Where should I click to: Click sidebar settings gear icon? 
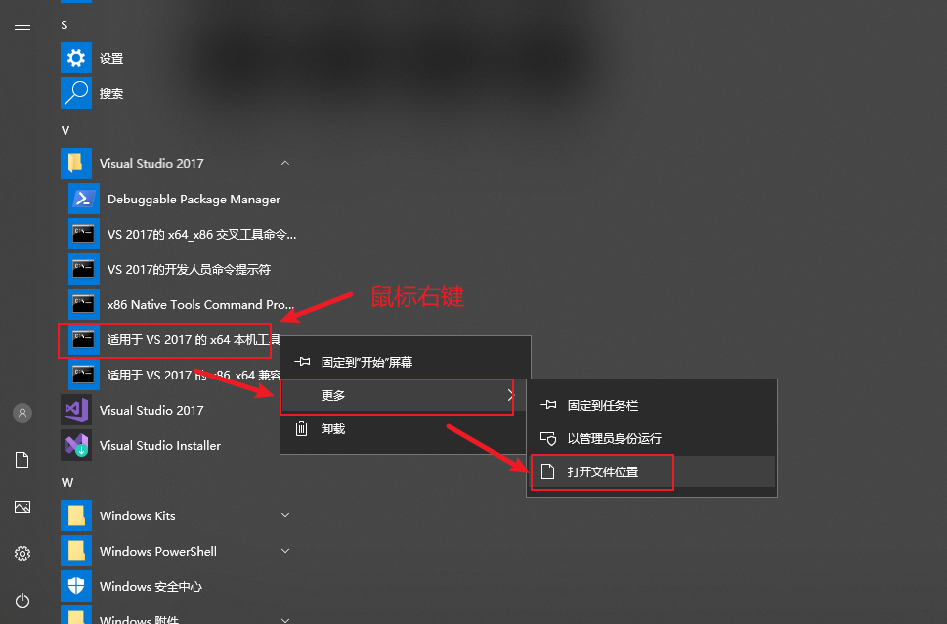[22, 554]
